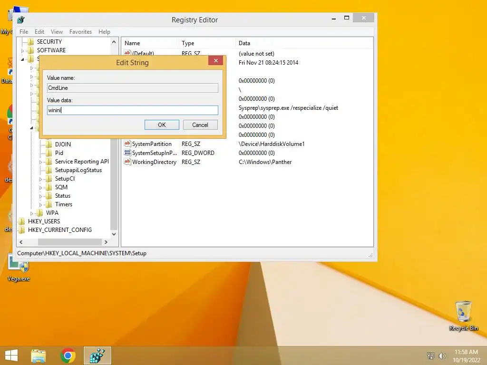Confirm the edit with OK button

tap(162, 125)
